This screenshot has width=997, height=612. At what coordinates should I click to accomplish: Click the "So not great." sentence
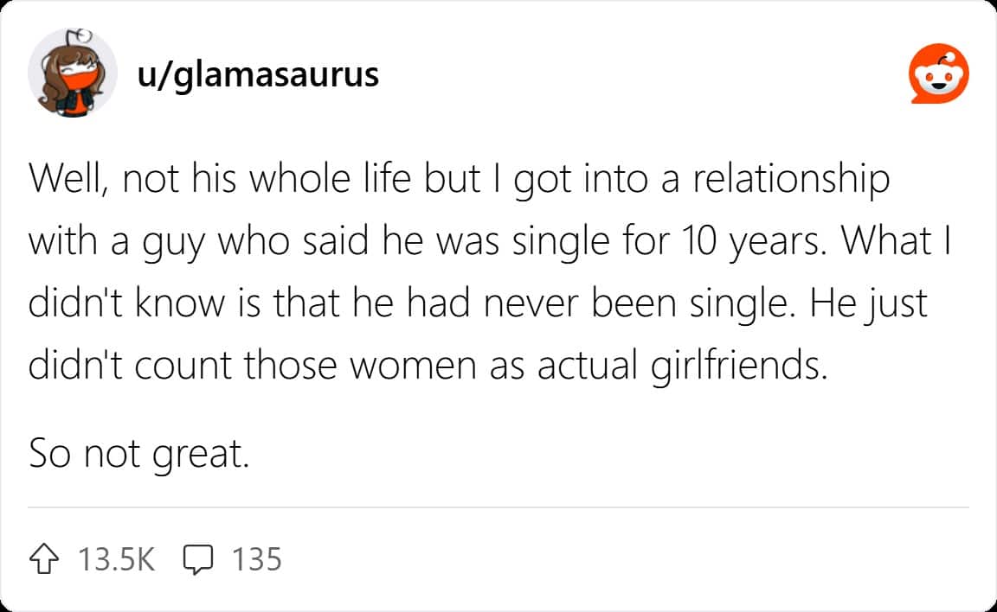pos(138,453)
